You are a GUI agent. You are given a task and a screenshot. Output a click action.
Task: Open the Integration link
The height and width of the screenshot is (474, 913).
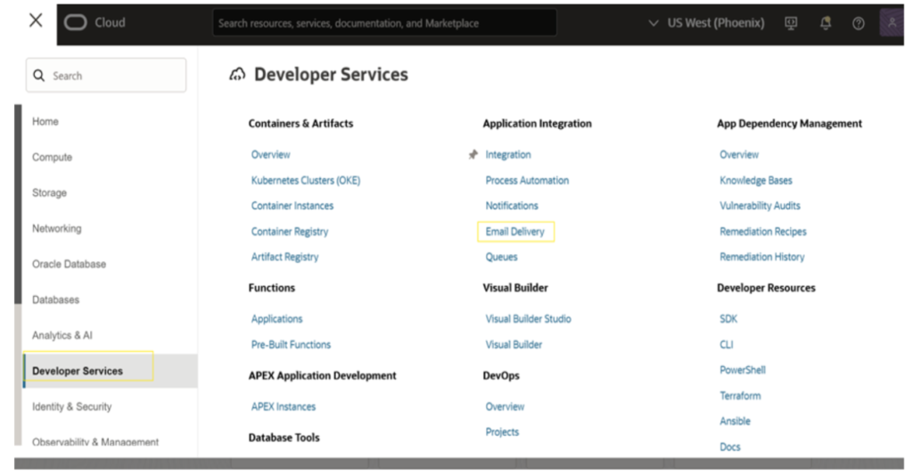point(507,155)
